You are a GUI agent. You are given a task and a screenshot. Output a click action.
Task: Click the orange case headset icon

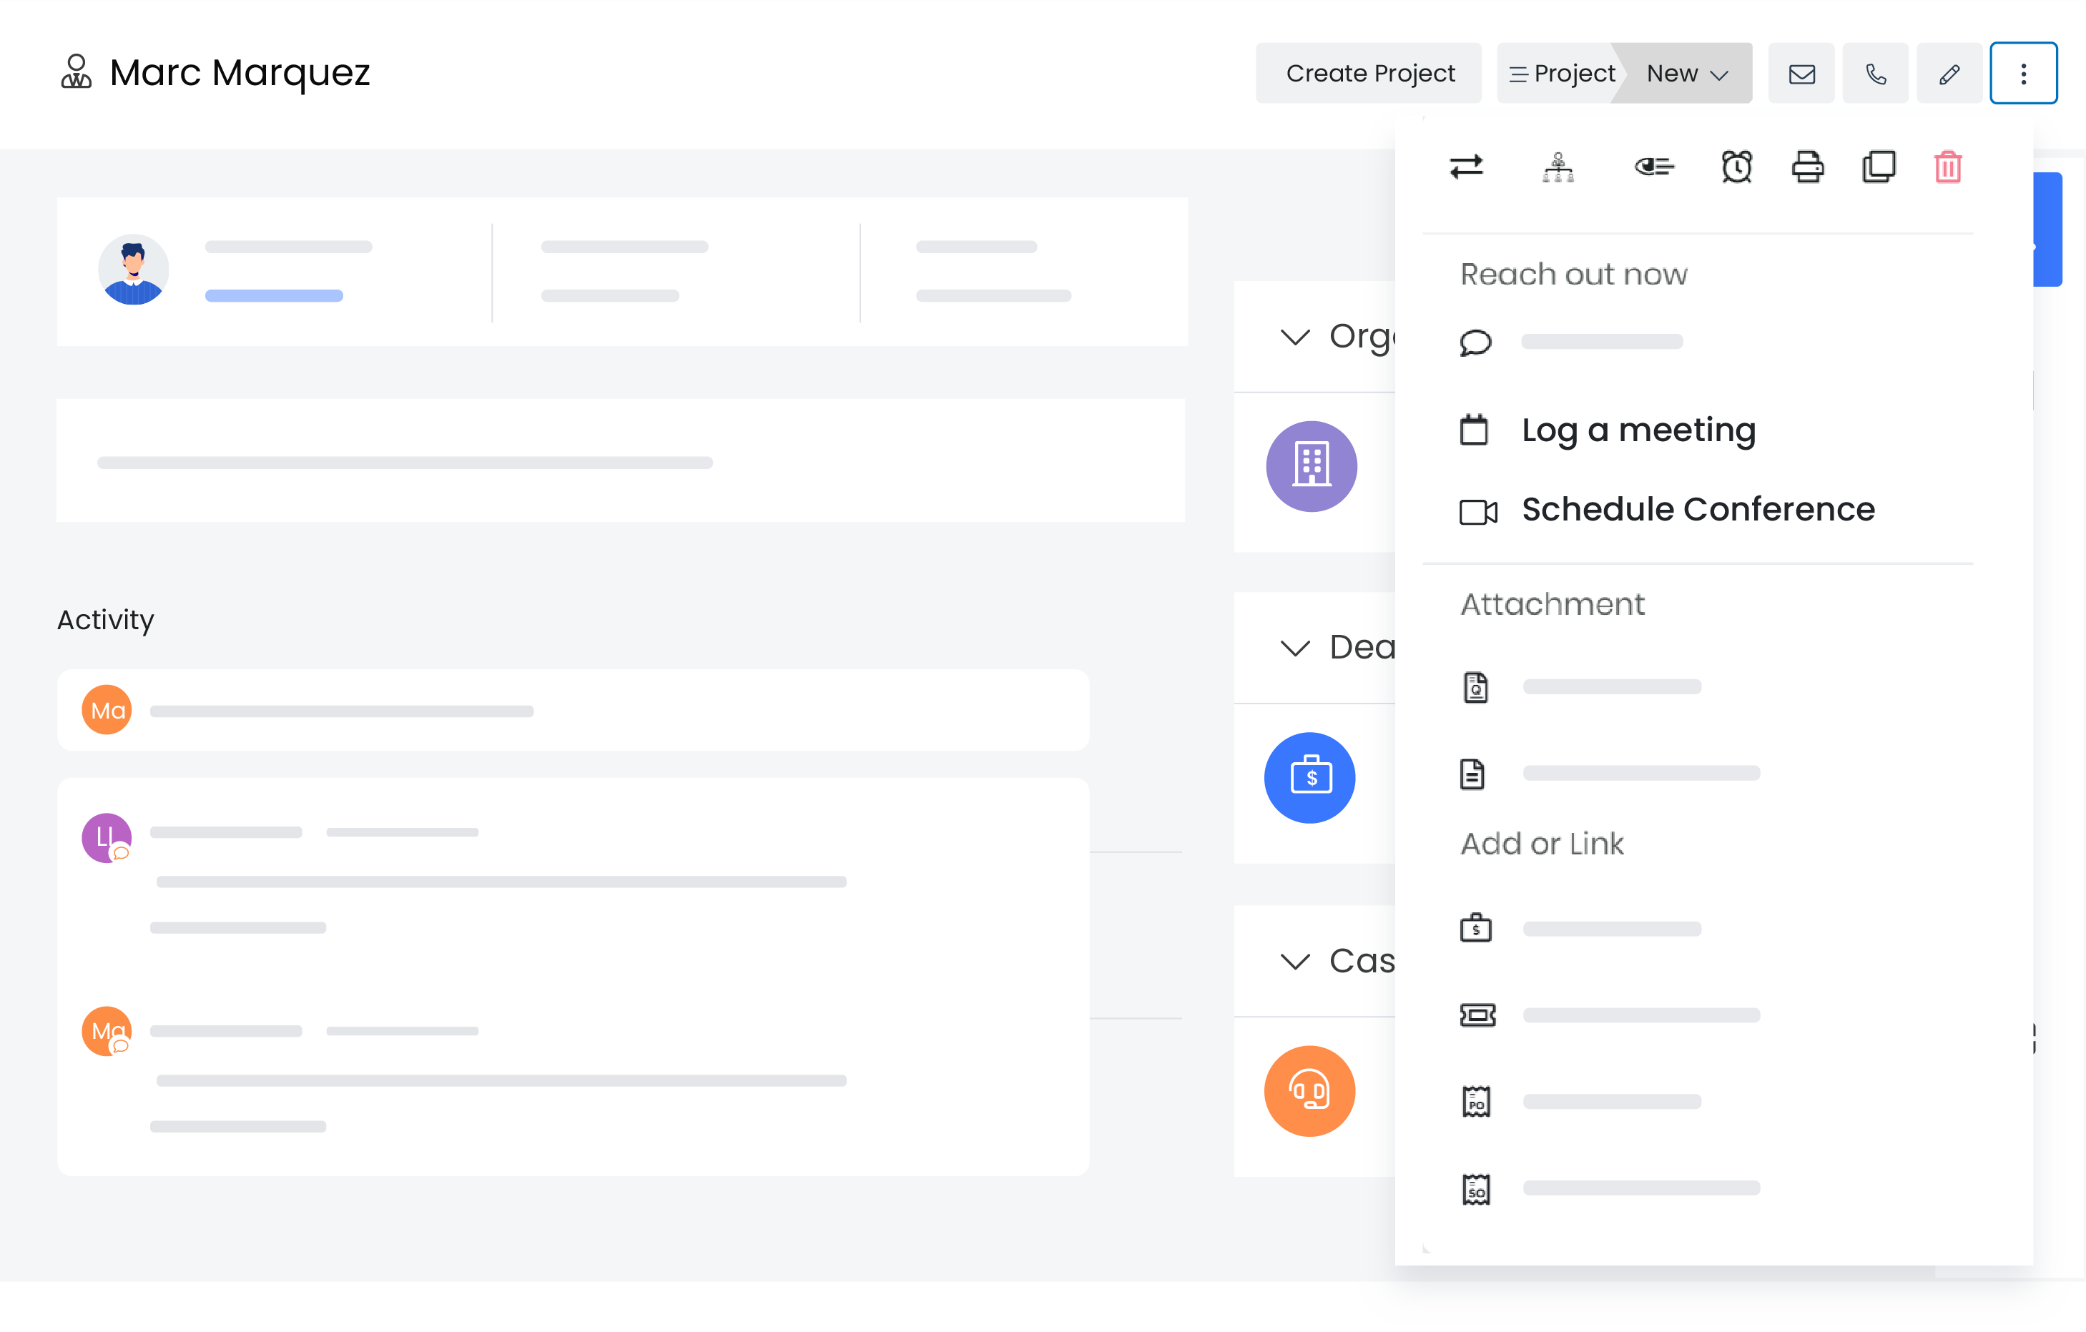[1309, 1090]
